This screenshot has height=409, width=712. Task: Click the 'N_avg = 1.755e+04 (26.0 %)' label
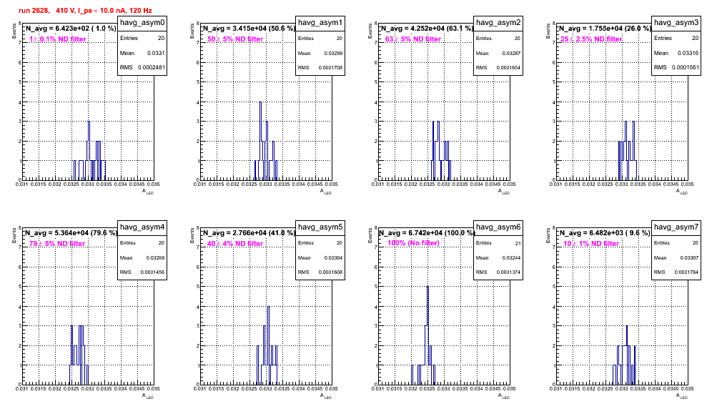(605, 28)
